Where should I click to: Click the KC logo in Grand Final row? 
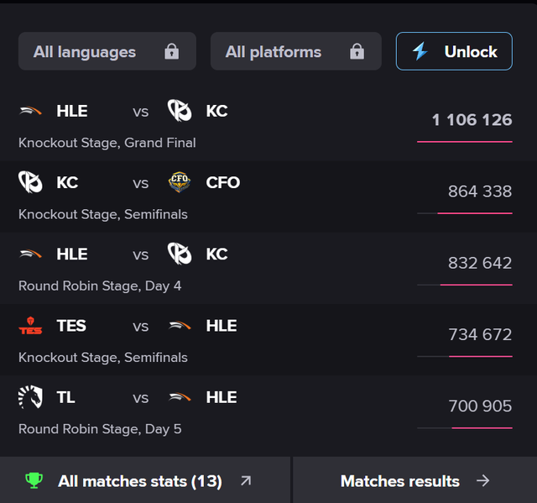tap(180, 111)
